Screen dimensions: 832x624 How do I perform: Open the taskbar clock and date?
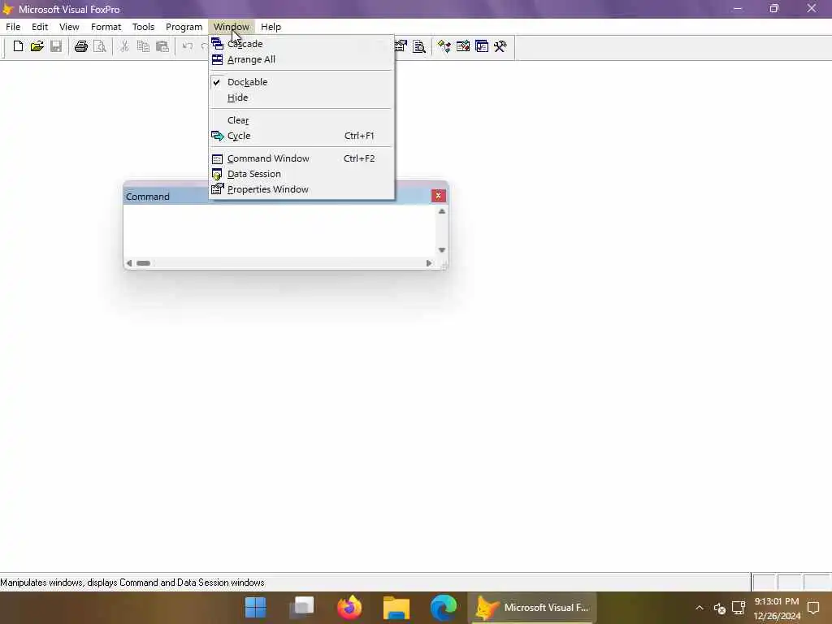(777, 609)
